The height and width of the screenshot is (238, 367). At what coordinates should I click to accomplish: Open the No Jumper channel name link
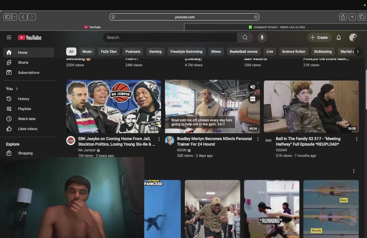pos(87,150)
